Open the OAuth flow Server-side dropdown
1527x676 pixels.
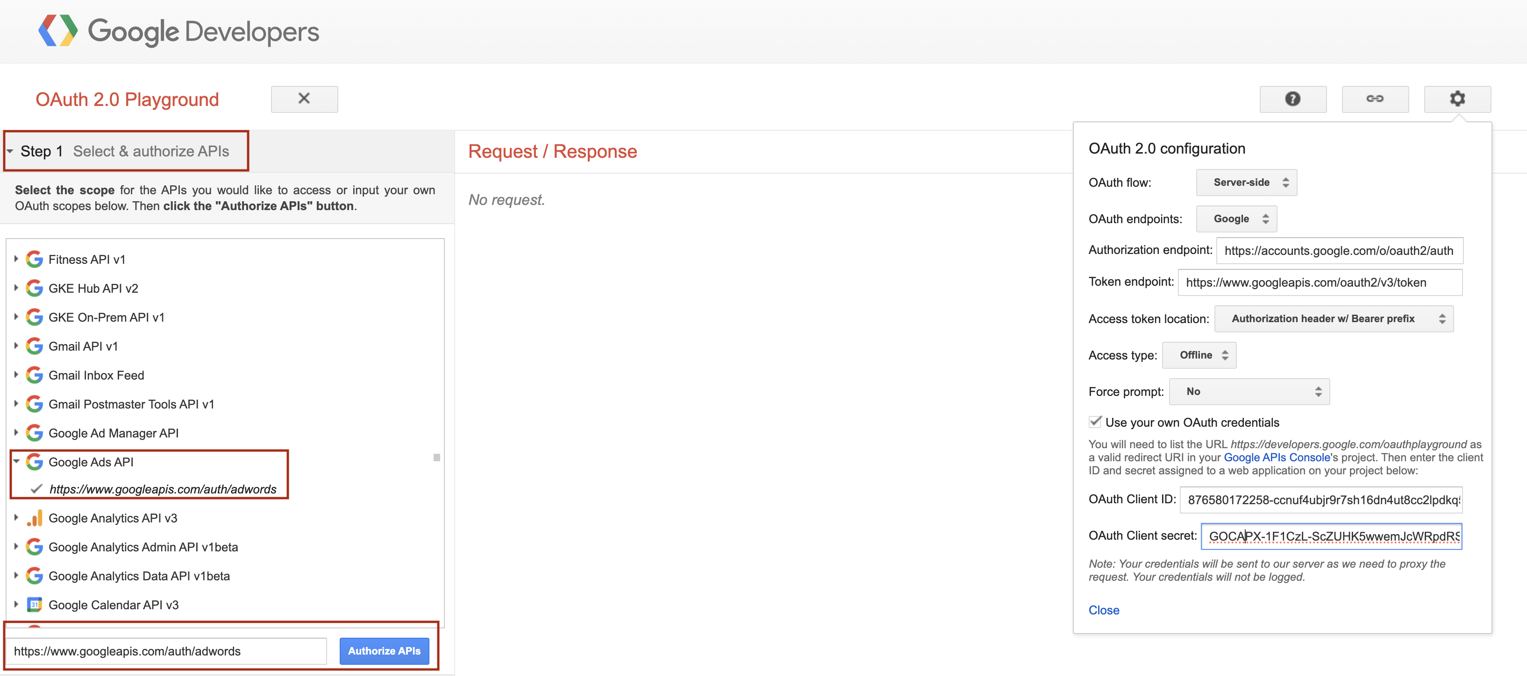(1246, 183)
